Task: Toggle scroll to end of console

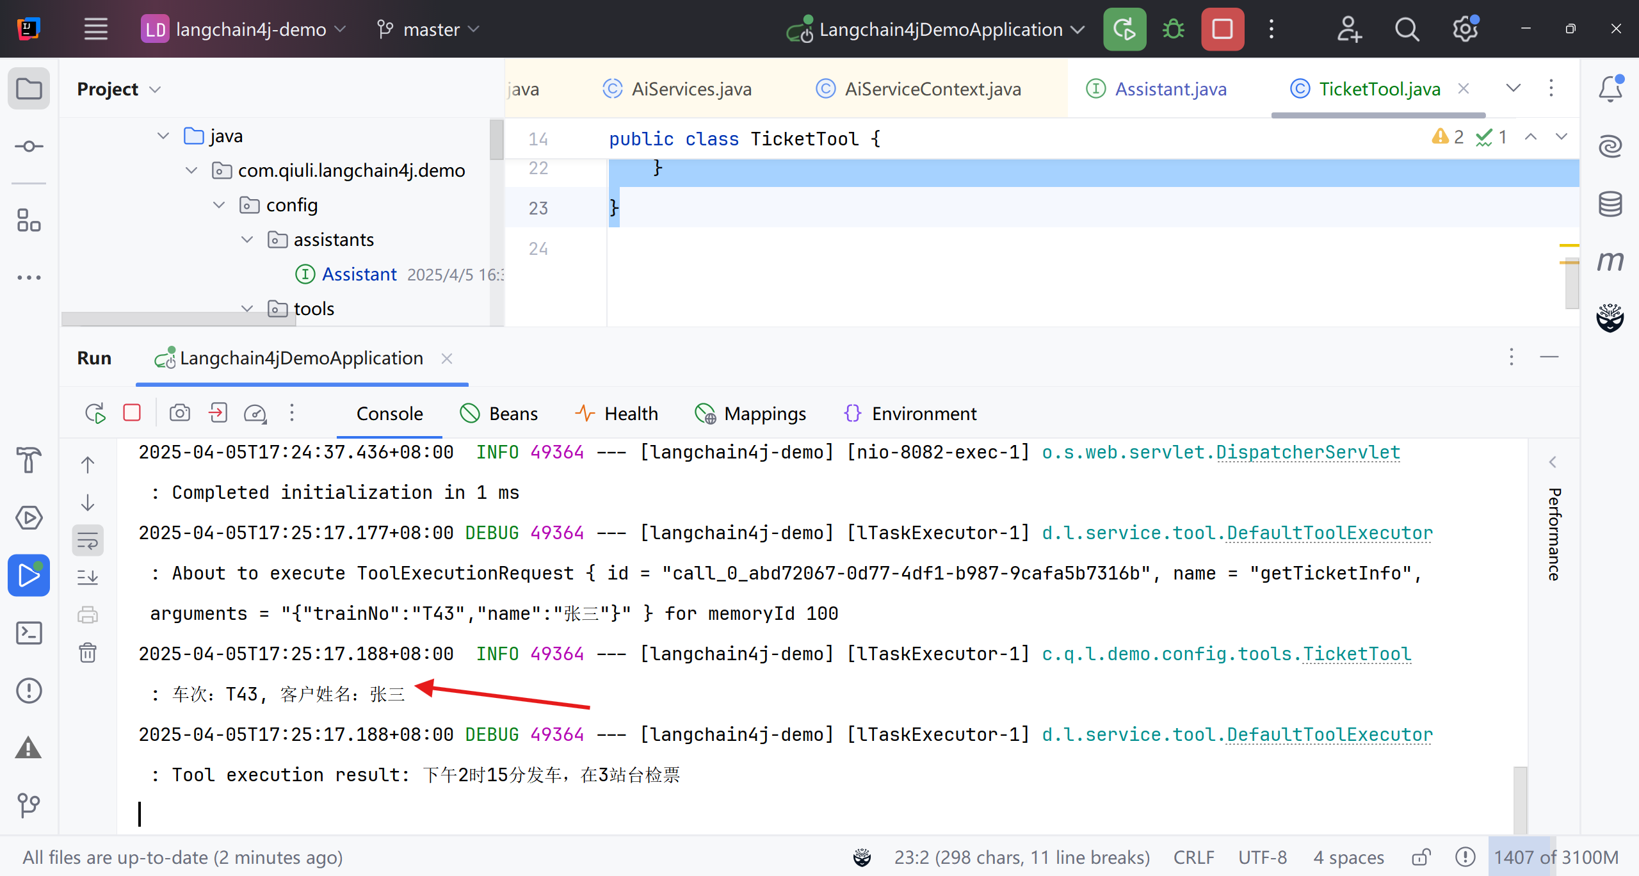Action: (x=88, y=577)
